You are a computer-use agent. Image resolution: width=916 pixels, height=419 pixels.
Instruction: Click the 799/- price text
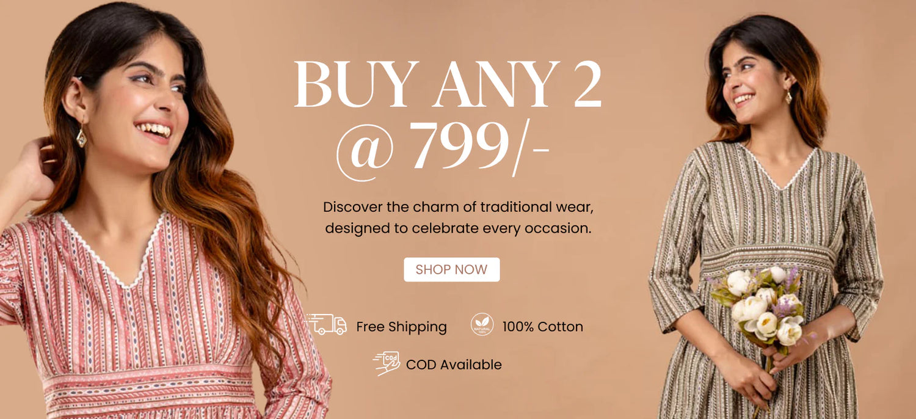pos(479,147)
